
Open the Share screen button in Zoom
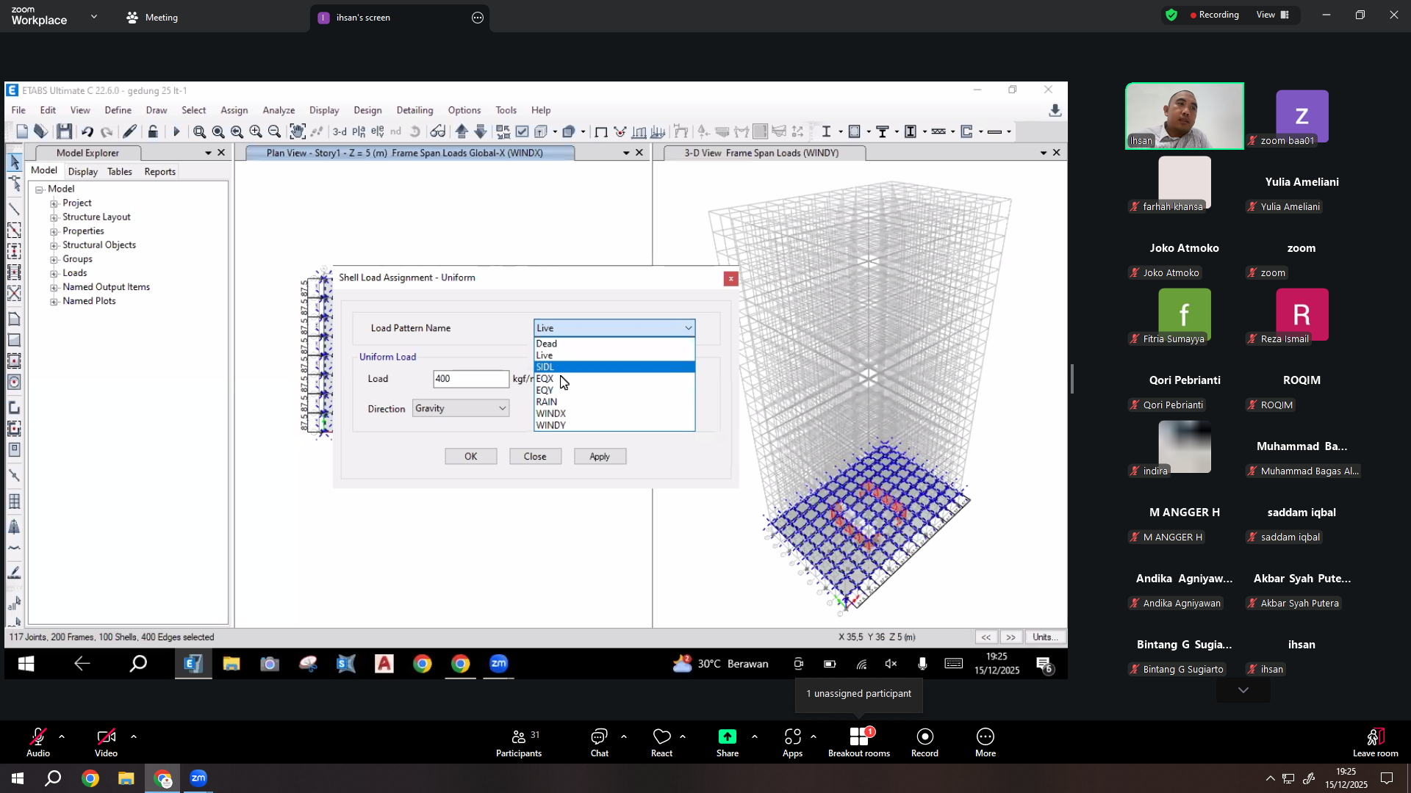point(728,742)
